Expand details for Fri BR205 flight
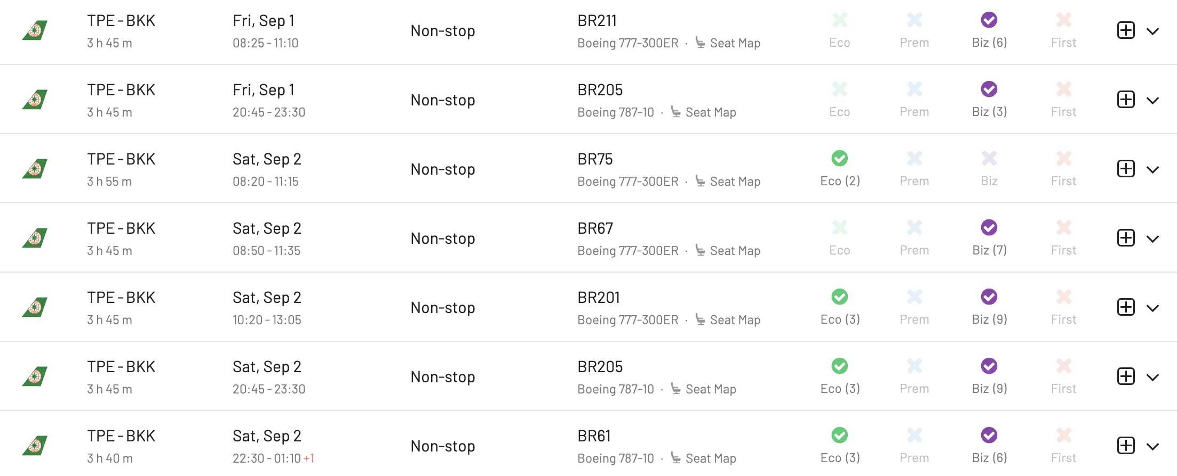The height and width of the screenshot is (476, 1177). pyautogui.click(x=1152, y=100)
